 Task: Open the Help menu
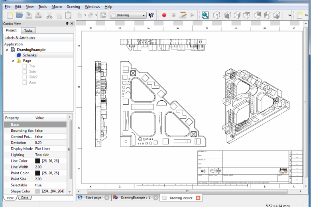click(x=108, y=7)
